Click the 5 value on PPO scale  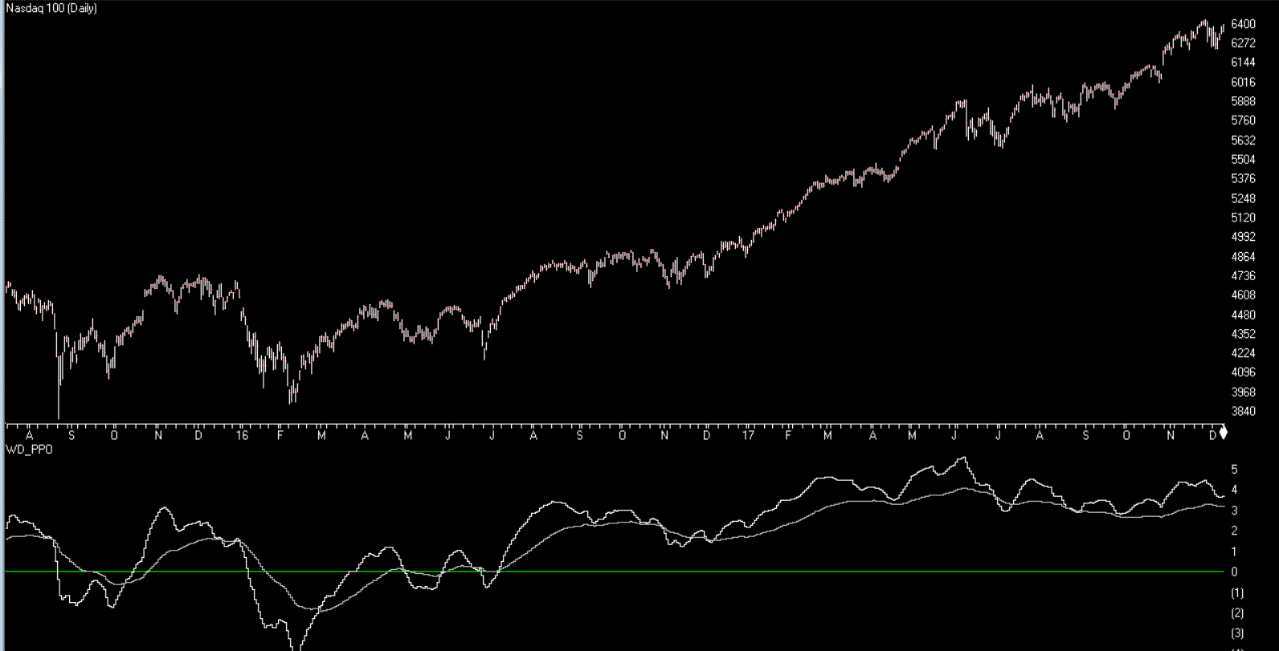1235,470
